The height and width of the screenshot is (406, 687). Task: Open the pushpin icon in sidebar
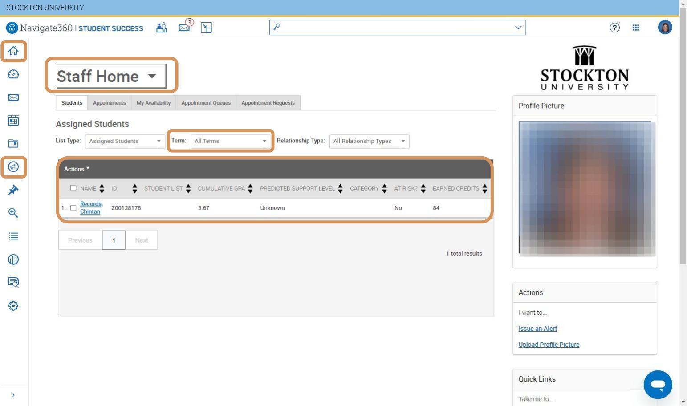13,190
